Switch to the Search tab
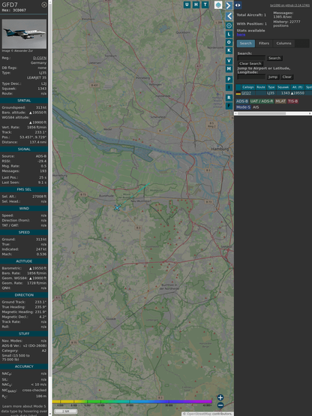Screen dimensions: 312x416 (x=246, y=44)
